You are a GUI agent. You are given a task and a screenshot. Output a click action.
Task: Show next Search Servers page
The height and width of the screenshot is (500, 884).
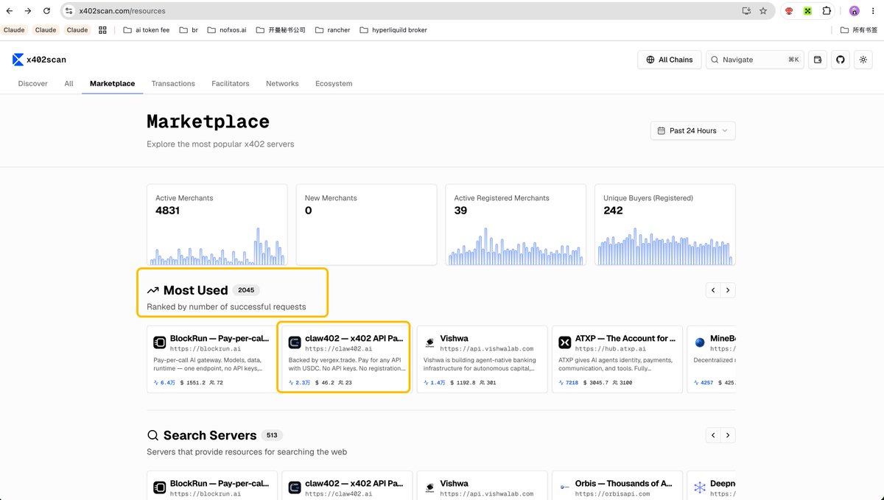[x=728, y=435]
